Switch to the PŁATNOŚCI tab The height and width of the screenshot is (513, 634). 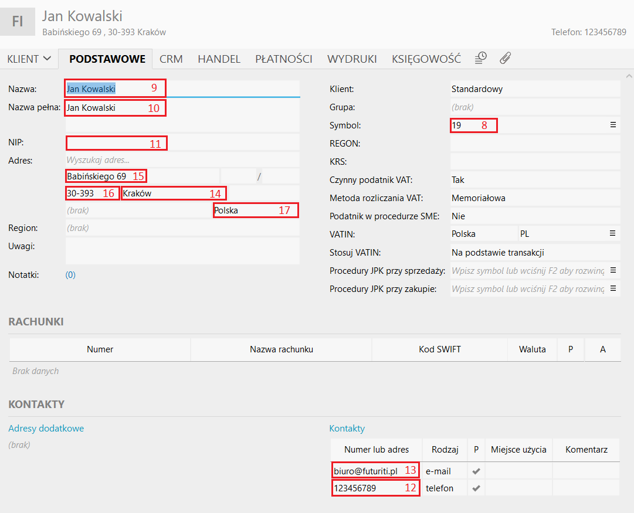283,59
